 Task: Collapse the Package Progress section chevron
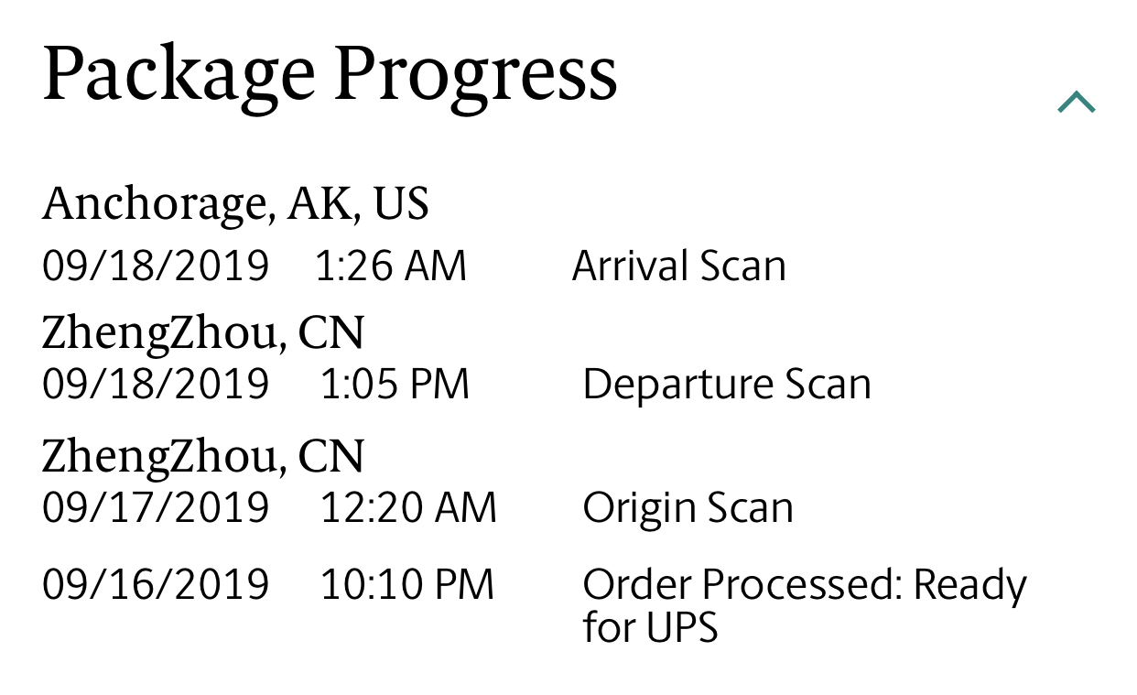(x=1077, y=102)
